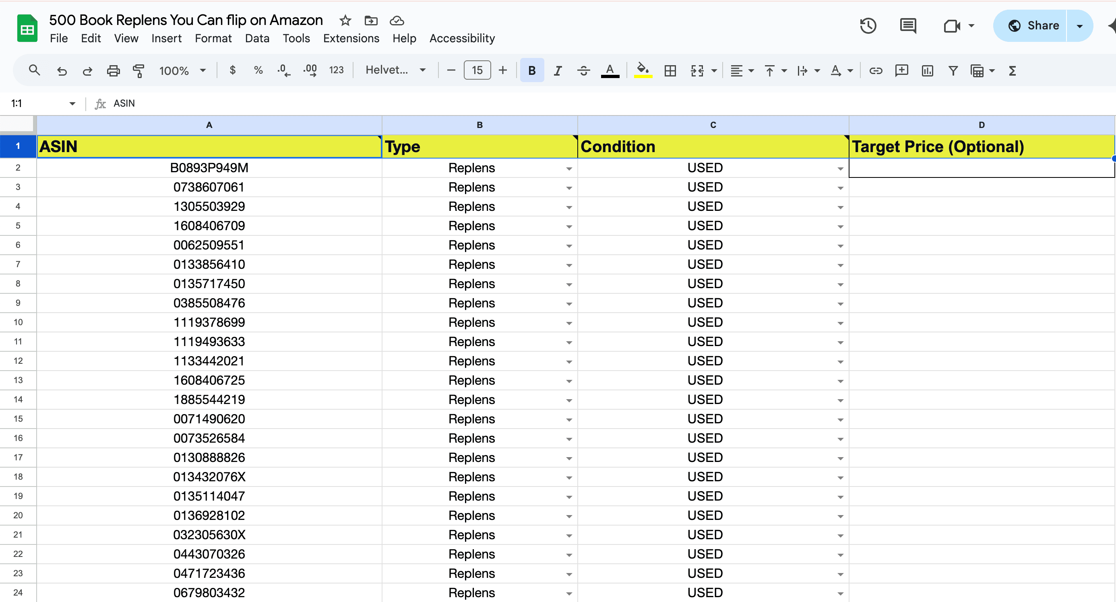Viewport: 1116px width, 602px height.
Task: Open the Data menu
Action: 257,38
